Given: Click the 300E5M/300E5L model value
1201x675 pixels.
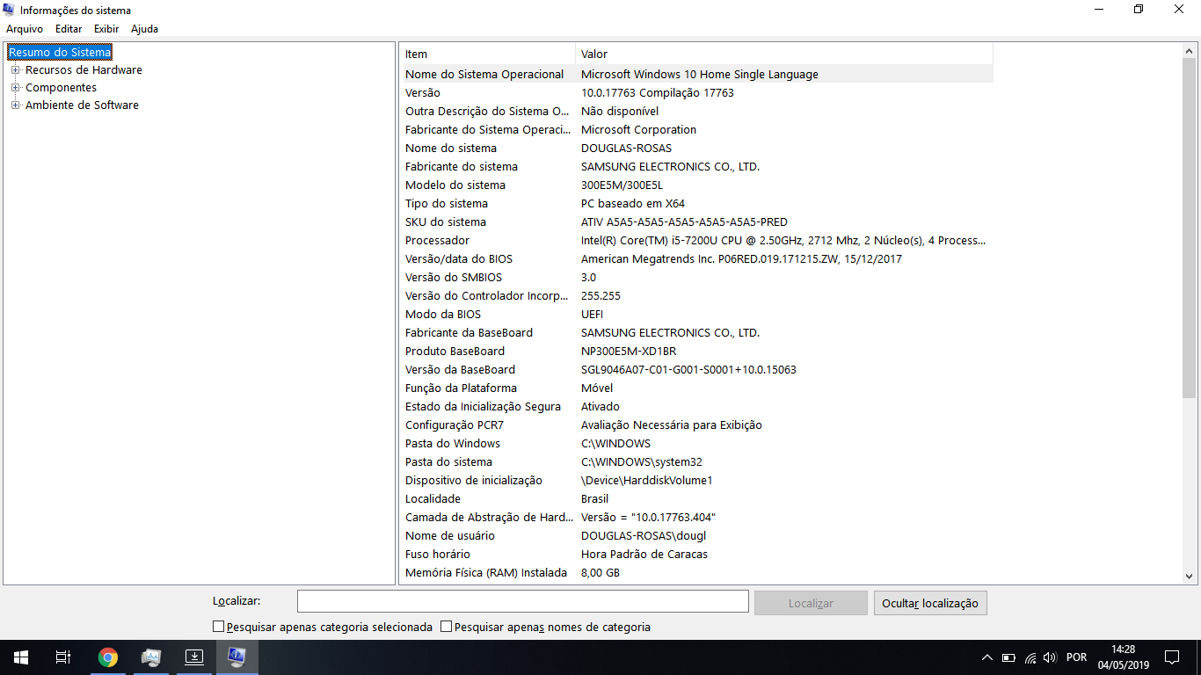Looking at the screenshot, I should click(x=622, y=185).
